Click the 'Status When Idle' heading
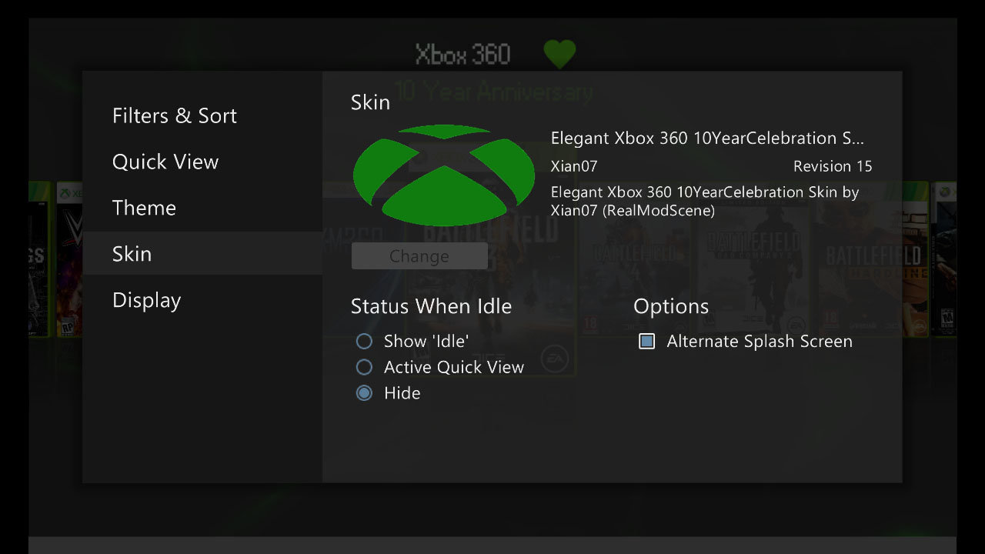 coord(431,306)
